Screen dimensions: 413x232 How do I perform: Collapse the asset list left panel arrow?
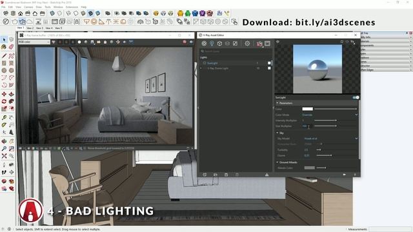tap(198, 108)
